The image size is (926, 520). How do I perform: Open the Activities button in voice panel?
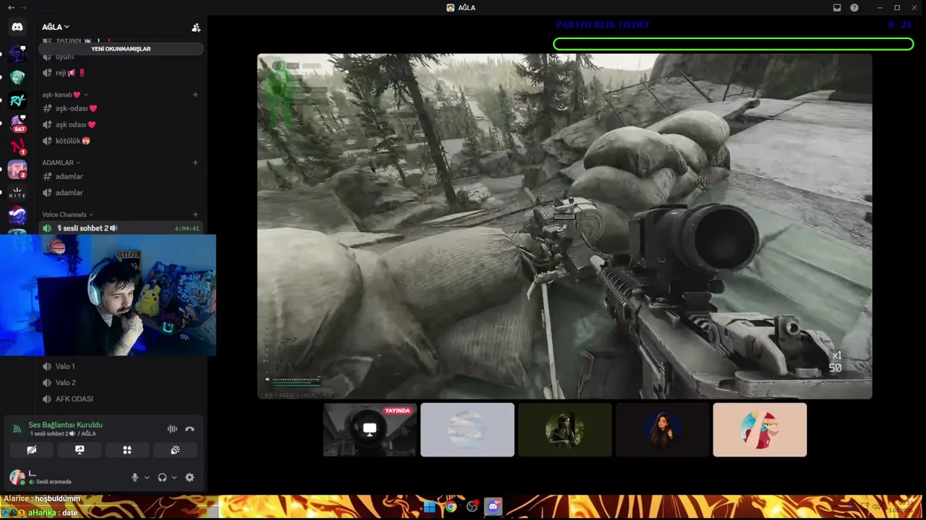127,450
